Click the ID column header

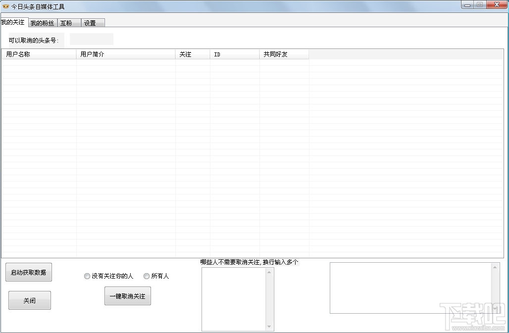click(234, 54)
